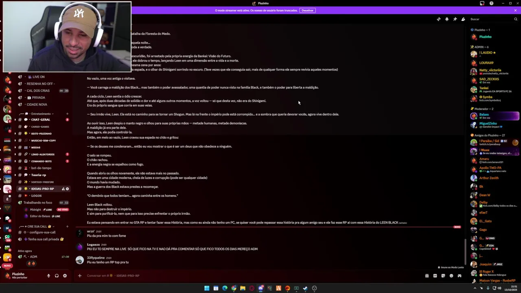Viewport: 521px width, 293px height.
Task: Open user settings gear in user panel
Action: coord(65,276)
